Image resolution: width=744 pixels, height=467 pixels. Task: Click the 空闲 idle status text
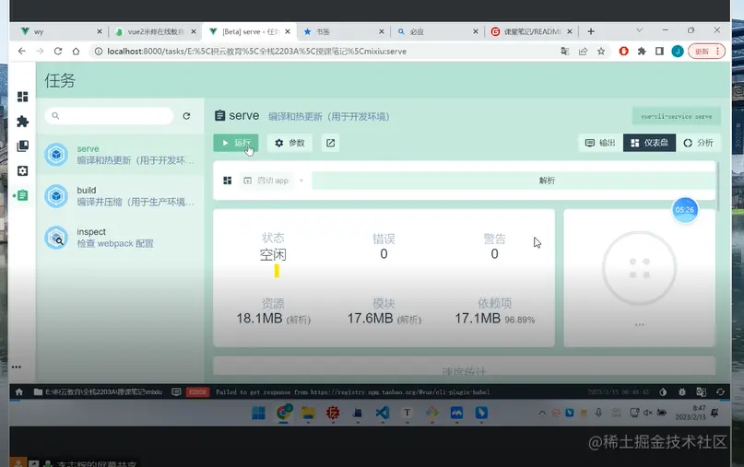click(x=273, y=254)
